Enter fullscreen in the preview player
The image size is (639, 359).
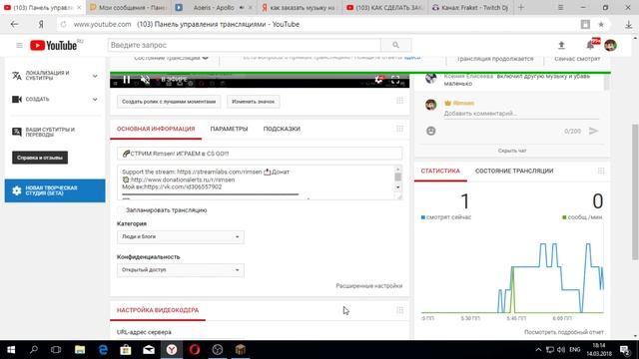395,80
